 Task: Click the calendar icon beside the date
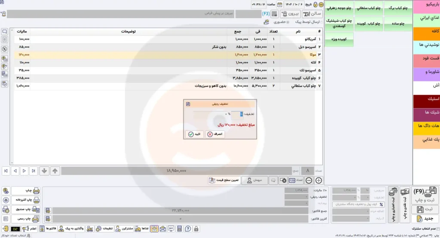[280, 5]
